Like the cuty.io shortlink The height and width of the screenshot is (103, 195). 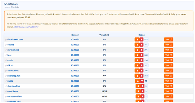coord(137,45)
